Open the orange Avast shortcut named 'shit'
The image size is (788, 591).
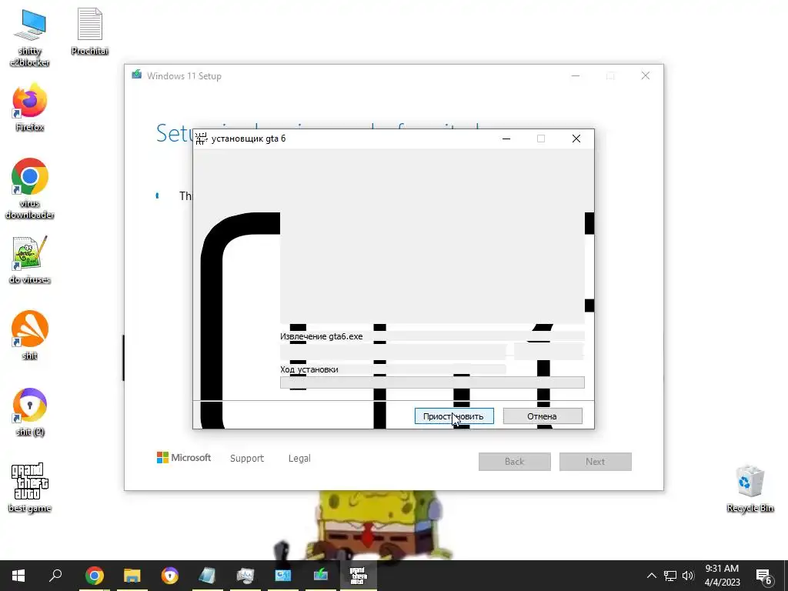[30, 336]
